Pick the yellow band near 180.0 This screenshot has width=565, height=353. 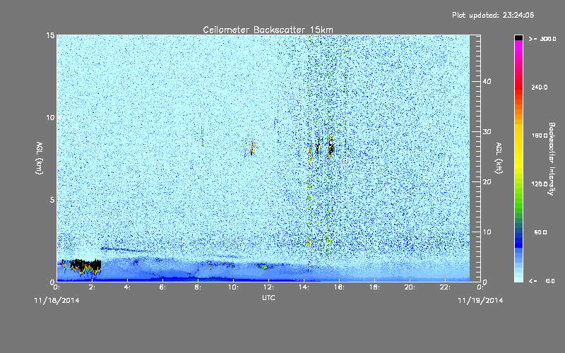[x=518, y=136]
